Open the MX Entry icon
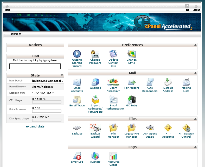Image resolution: width=205 pixels, height=167 pixels. point(132,100)
